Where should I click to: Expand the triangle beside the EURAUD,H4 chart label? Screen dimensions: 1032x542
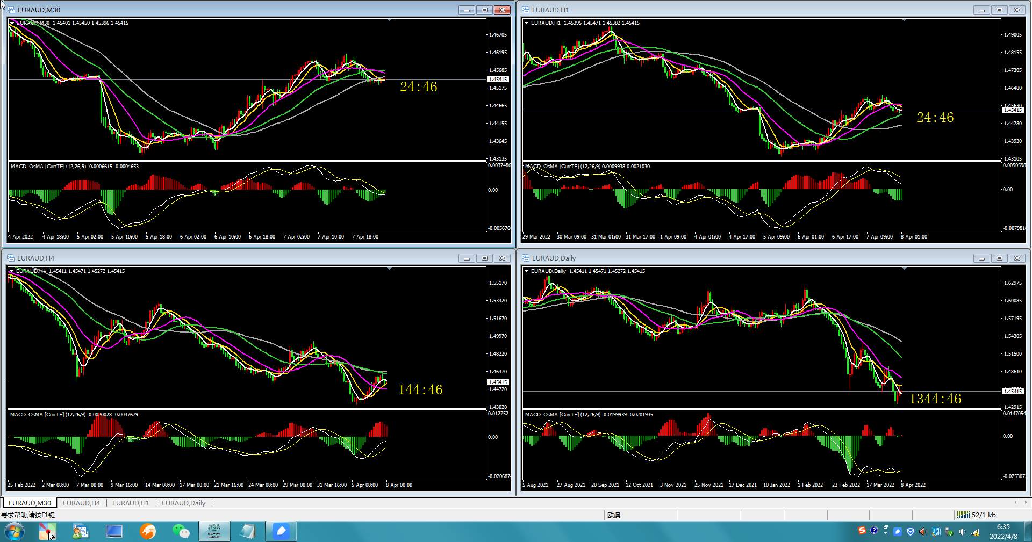pos(12,271)
